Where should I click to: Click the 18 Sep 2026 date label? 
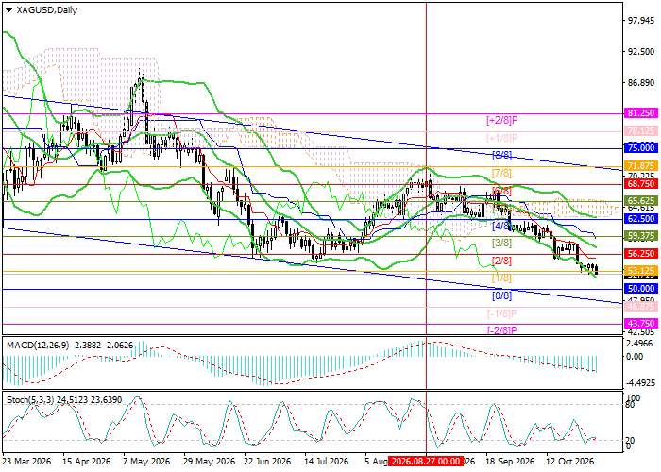509,462
